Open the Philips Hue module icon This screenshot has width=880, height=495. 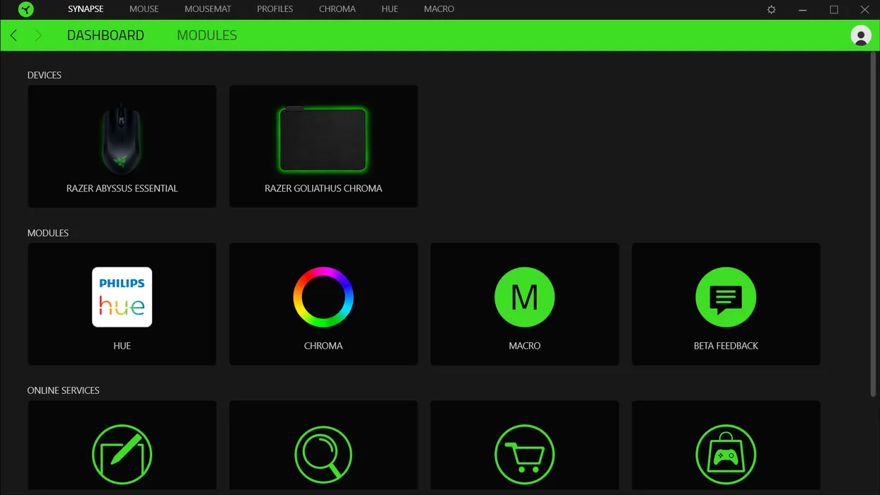tap(122, 297)
